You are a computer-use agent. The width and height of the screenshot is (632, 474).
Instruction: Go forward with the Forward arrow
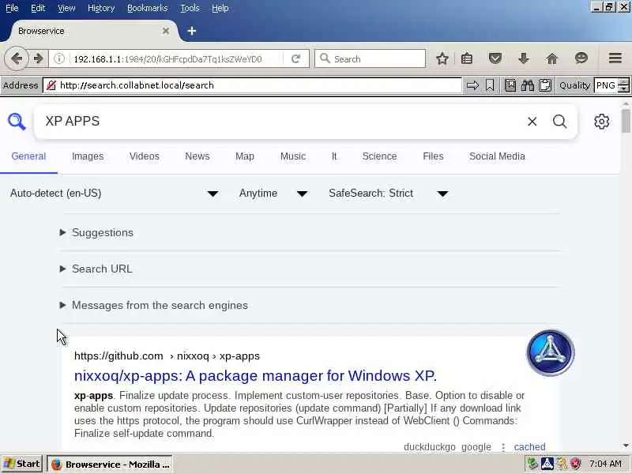[38, 58]
